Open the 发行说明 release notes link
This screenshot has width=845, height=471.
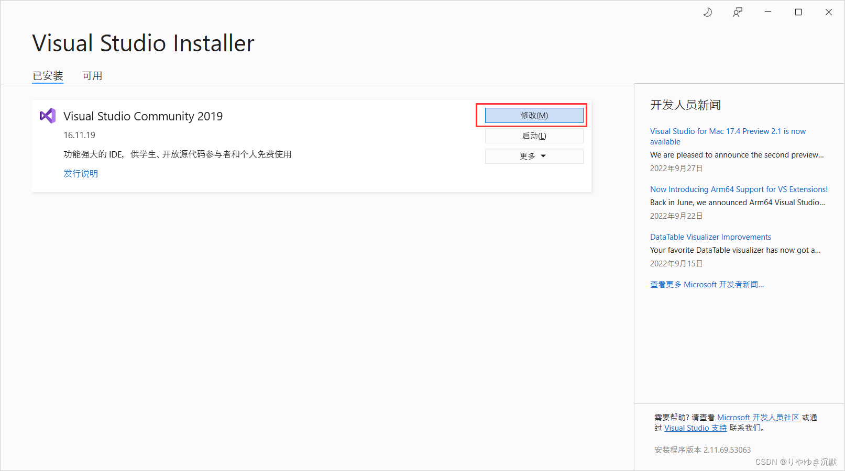(x=81, y=173)
